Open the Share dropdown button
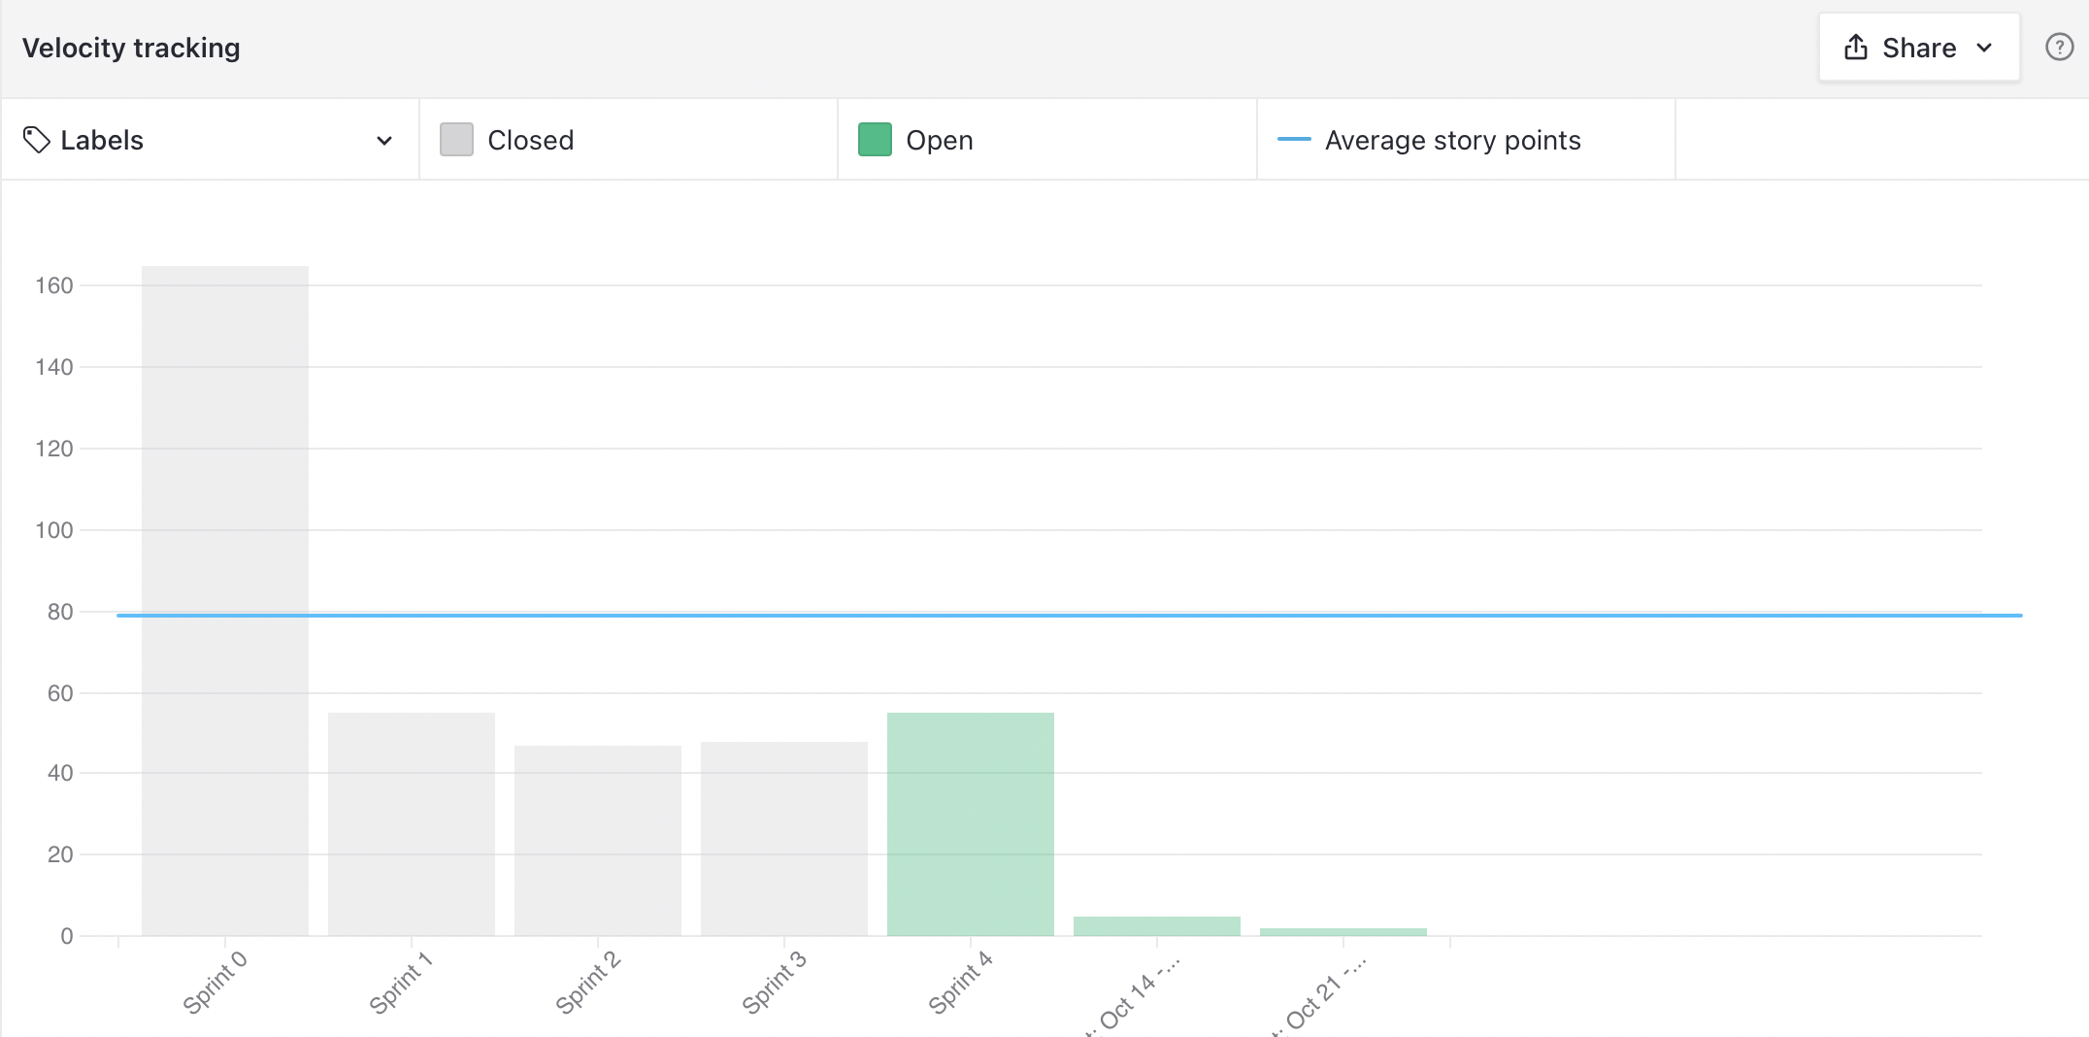 coord(1919,48)
